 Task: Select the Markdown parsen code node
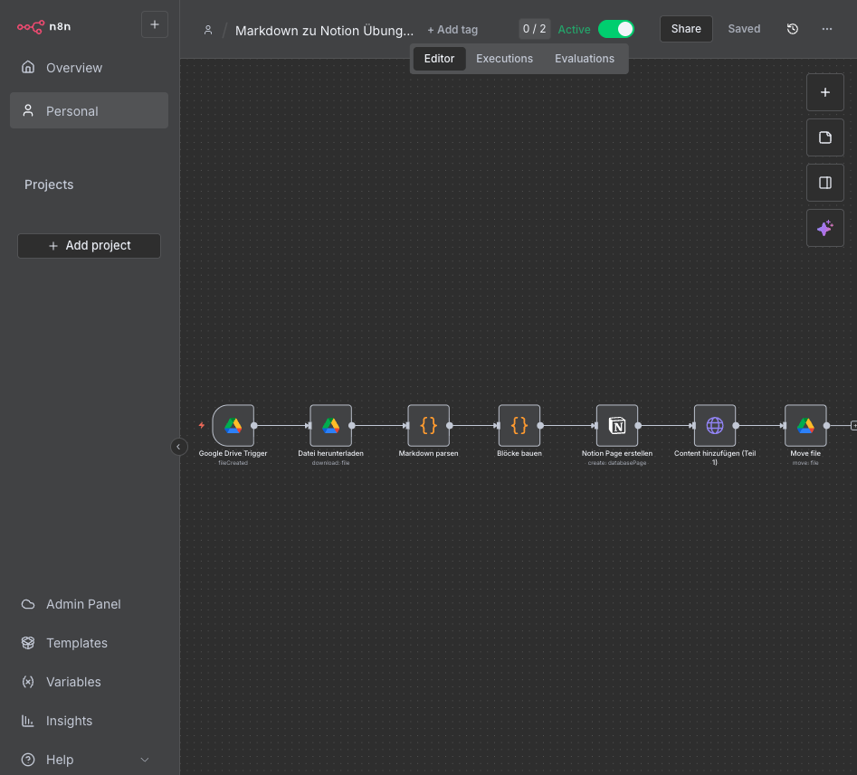pyautogui.click(x=429, y=425)
